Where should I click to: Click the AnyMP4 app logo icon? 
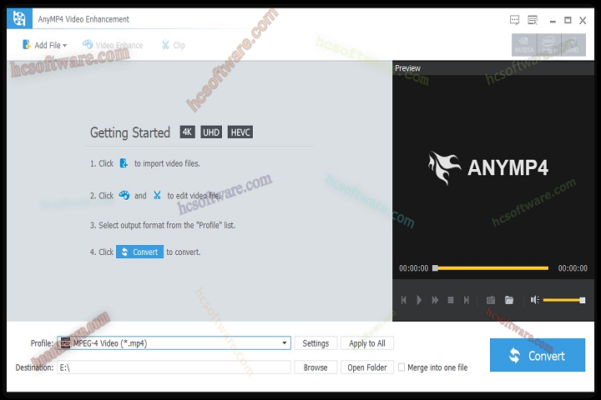(x=19, y=18)
